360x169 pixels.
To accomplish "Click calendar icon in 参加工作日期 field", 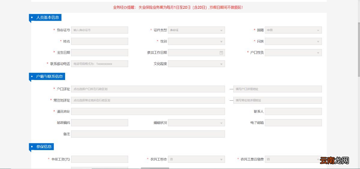I will point(221,53).
